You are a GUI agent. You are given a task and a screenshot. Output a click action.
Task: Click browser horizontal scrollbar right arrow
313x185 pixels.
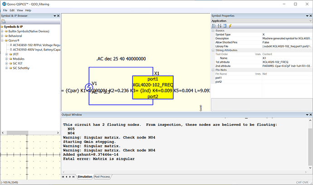(58, 133)
